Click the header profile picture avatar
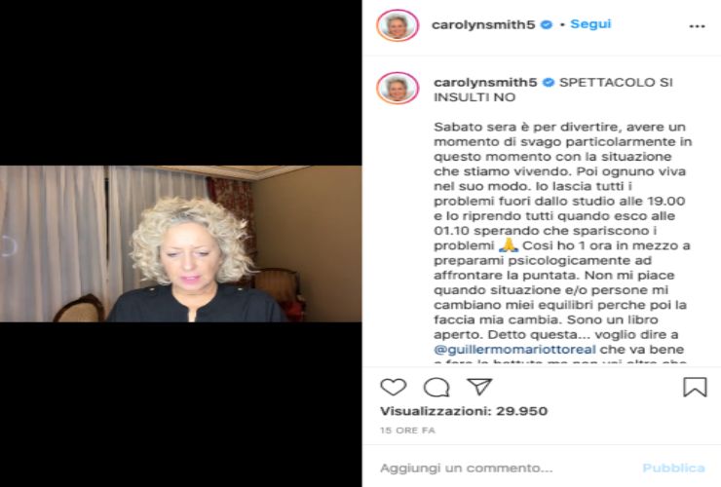The height and width of the screenshot is (487, 721). pyautogui.click(x=398, y=25)
